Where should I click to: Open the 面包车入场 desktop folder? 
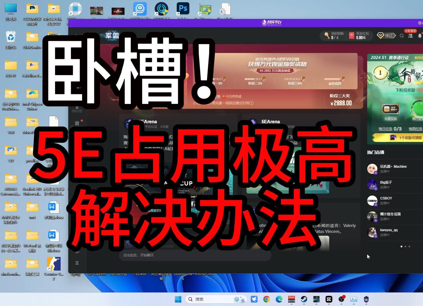(54, 14)
